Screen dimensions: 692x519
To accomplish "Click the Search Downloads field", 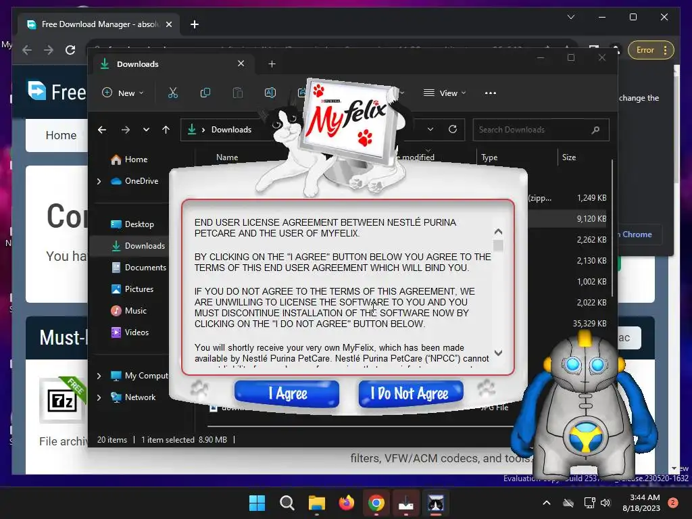I will [541, 130].
